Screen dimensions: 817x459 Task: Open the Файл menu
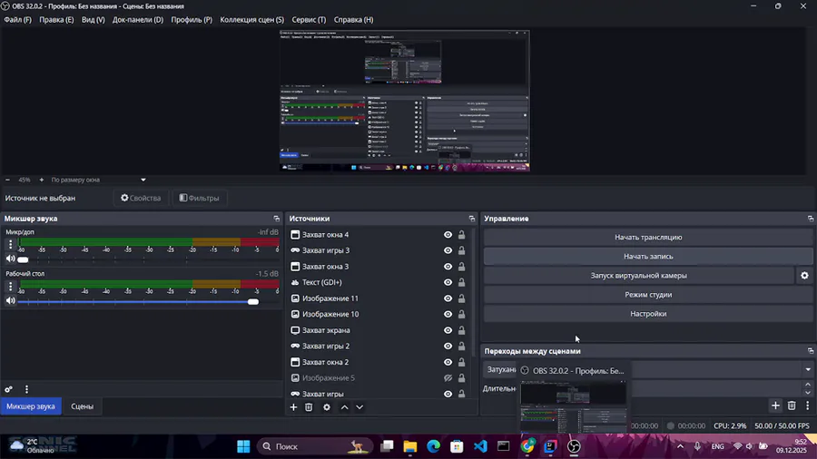point(18,20)
